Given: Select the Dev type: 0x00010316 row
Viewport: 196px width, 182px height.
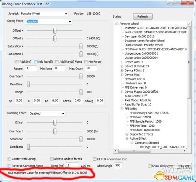Looking at the screenshot, I should (140, 36).
